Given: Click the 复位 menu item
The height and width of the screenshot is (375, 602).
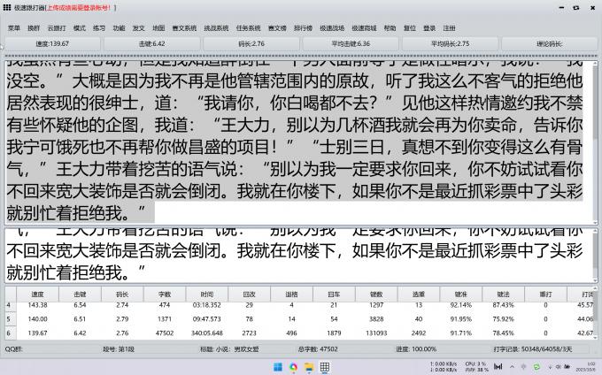Looking at the screenshot, I should 410,28.
